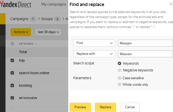Open the My campaigns tab
This screenshot has width=173, height=112.
[x=53, y=4]
